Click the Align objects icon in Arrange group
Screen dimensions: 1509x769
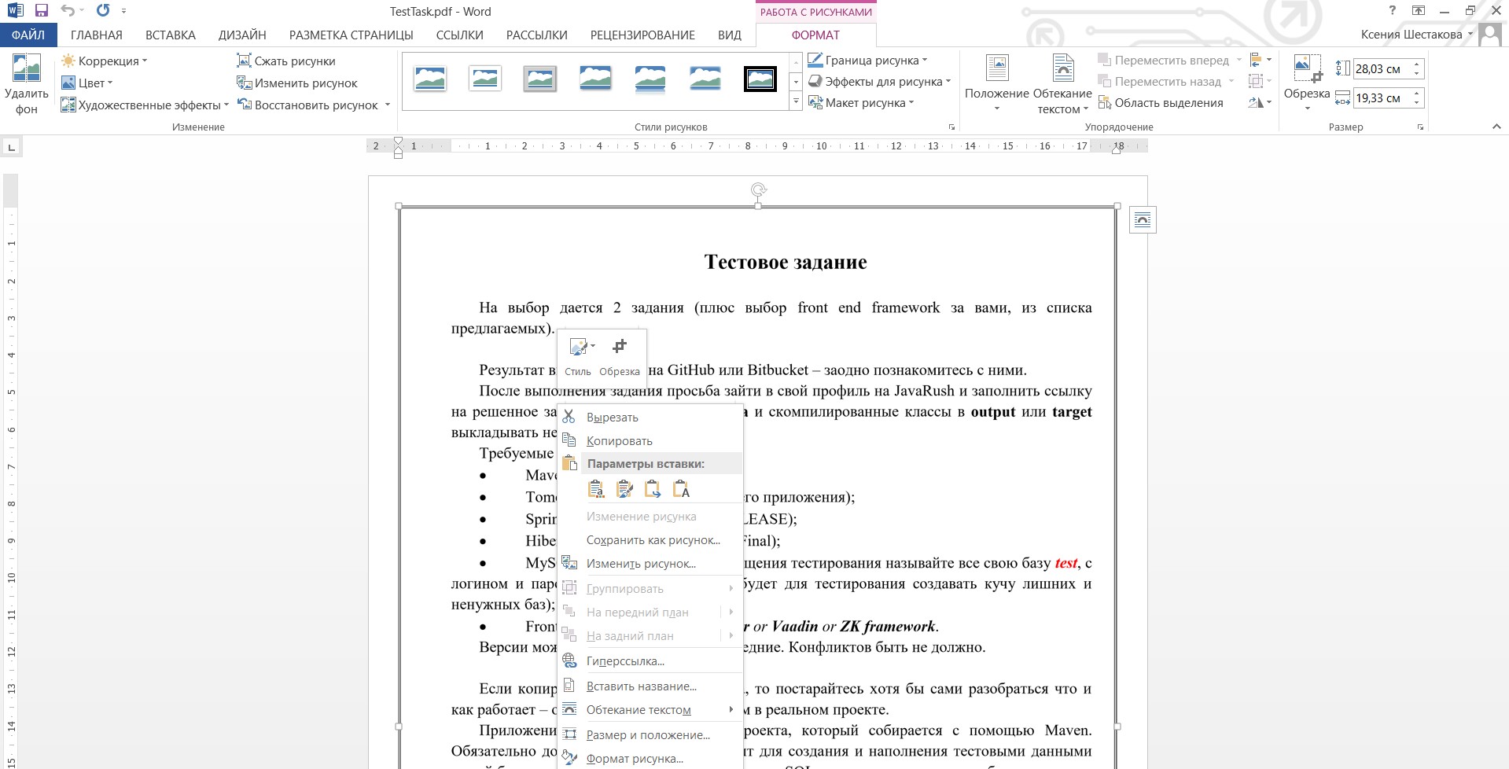pyautogui.click(x=1260, y=60)
